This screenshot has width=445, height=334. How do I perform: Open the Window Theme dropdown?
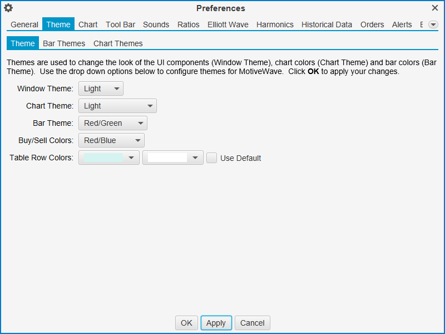click(101, 89)
